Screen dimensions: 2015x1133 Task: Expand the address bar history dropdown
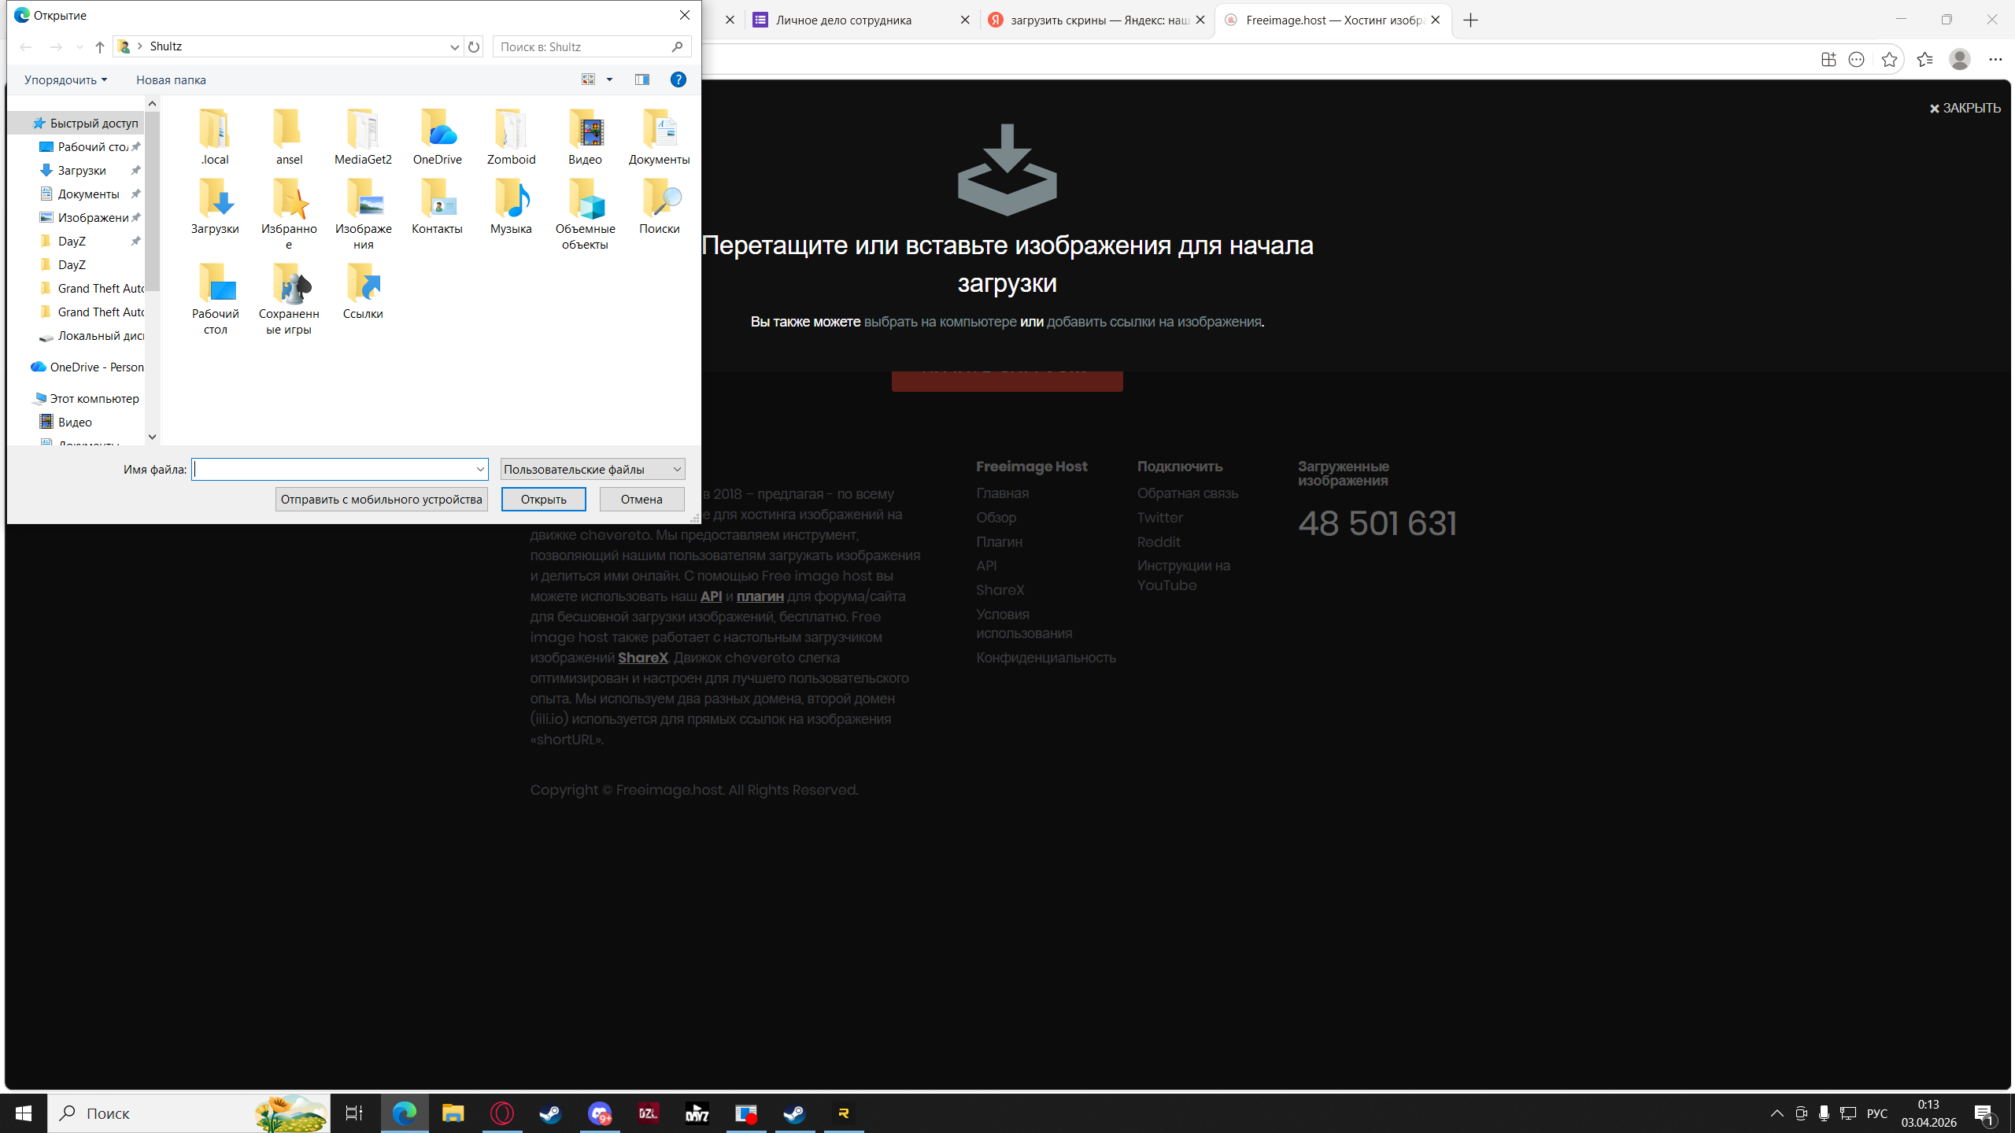[x=454, y=47]
